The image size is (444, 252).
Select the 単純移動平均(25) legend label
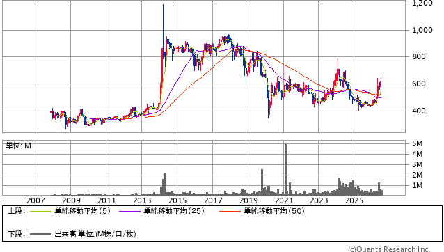tap(174, 211)
